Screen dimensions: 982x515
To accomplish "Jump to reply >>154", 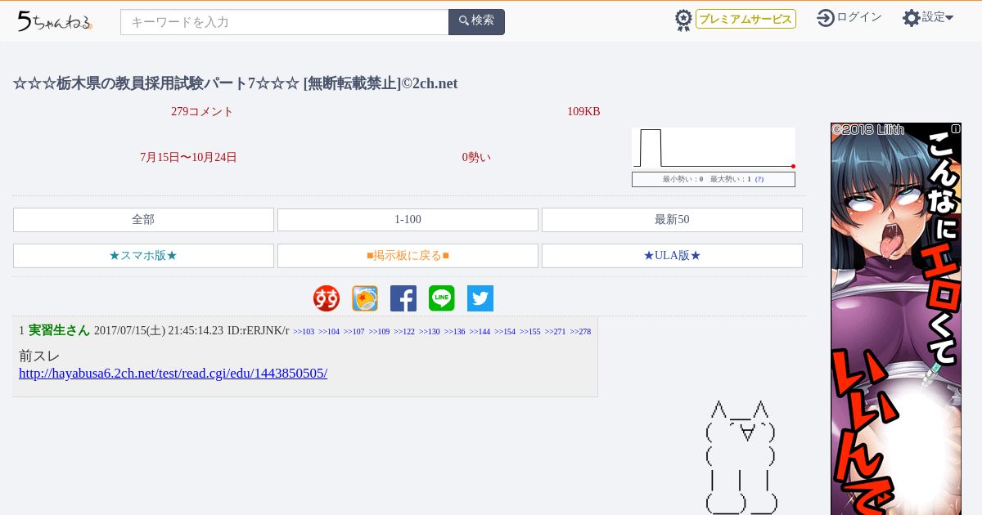I will coord(505,332).
